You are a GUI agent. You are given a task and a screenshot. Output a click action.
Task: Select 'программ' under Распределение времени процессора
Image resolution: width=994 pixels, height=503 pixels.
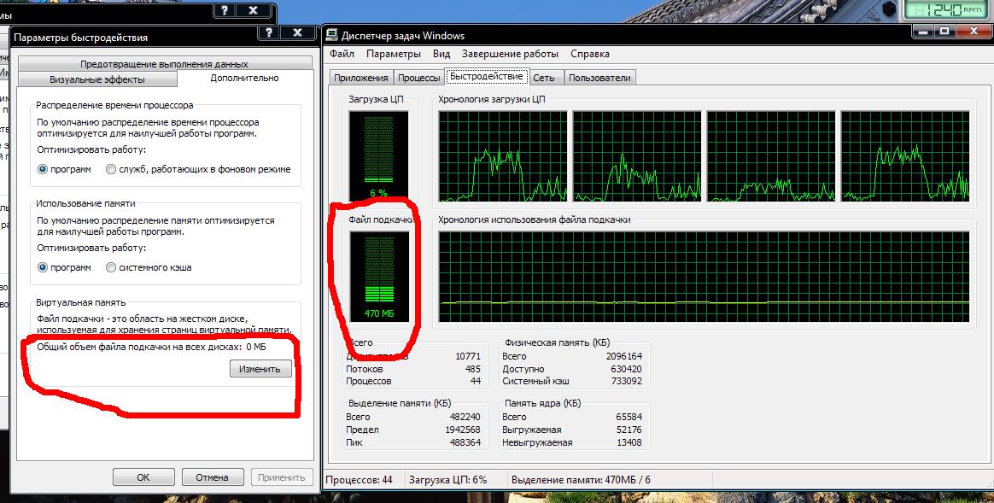tap(43, 169)
